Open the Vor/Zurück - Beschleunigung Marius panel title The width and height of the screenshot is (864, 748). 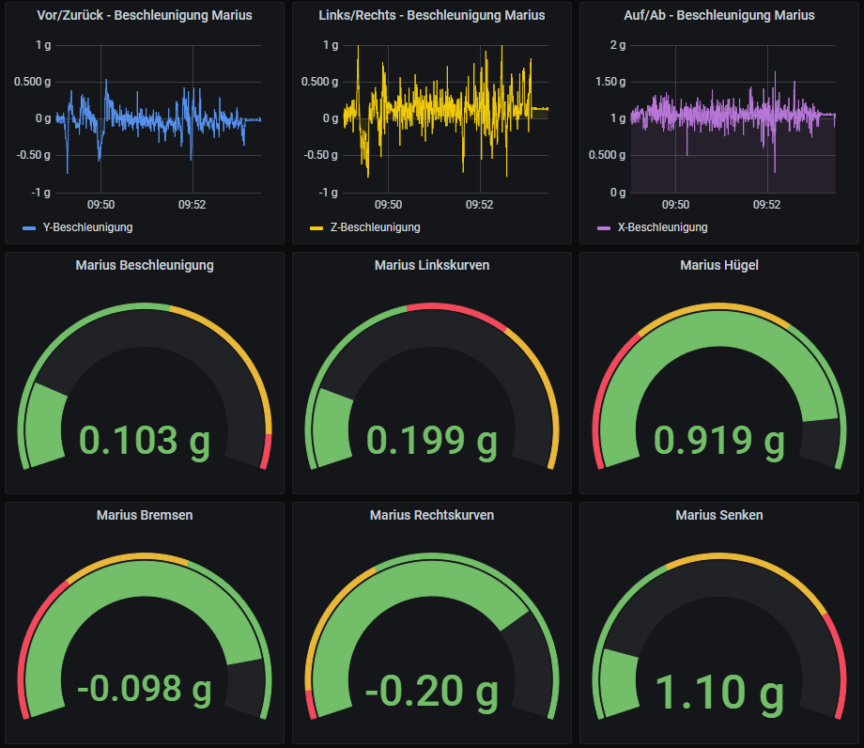(145, 15)
